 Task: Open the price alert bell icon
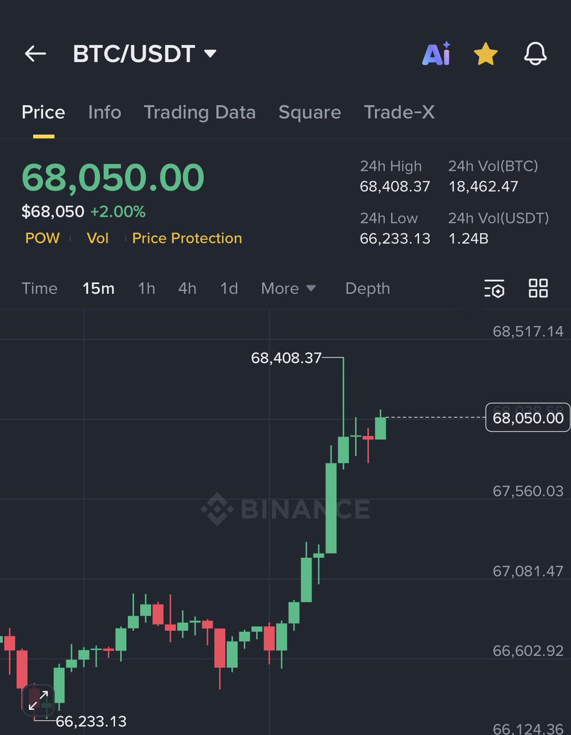click(x=535, y=54)
